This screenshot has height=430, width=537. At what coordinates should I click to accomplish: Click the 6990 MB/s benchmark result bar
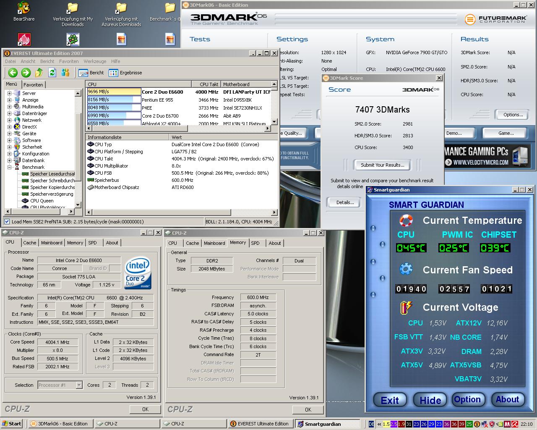point(114,115)
